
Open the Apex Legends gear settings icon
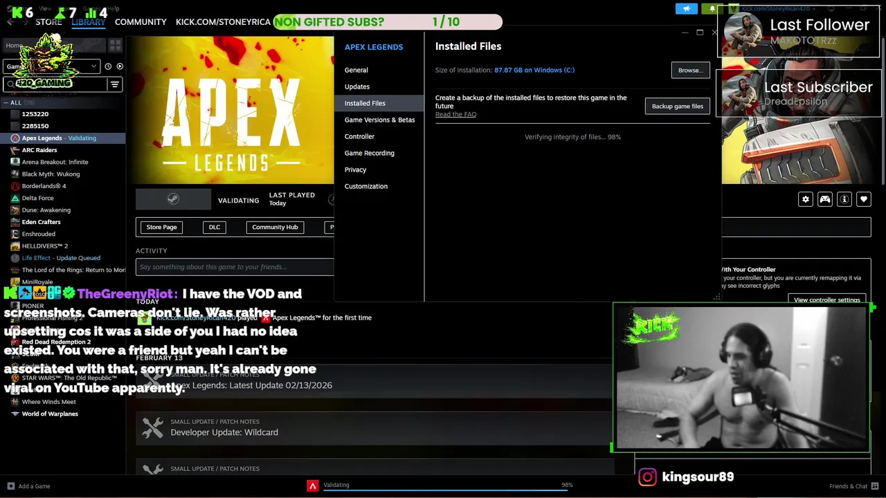click(x=806, y=199)
